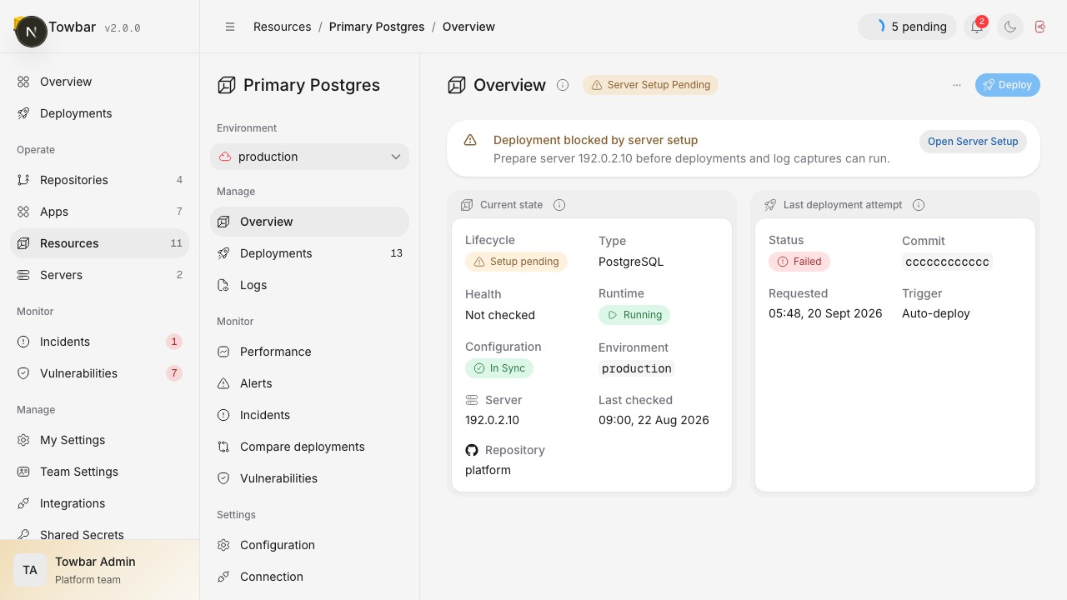Click the logout icon in top bar

(x=1040, y=27)
